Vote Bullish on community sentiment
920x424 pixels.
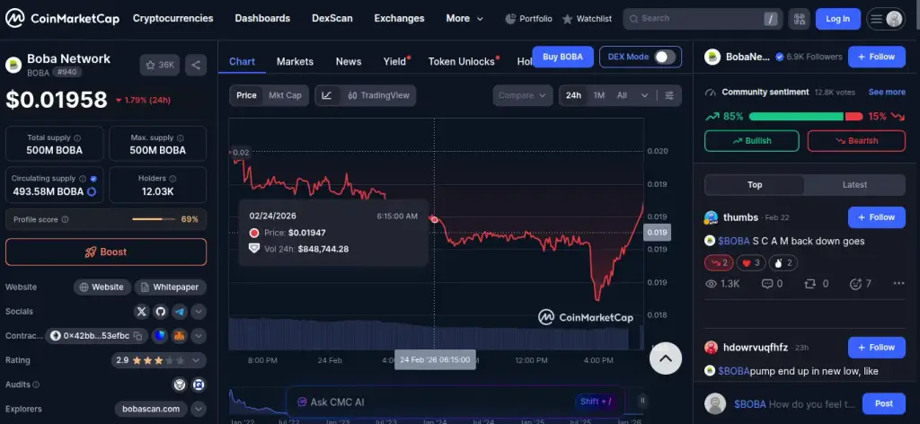[x=752, y=141]
